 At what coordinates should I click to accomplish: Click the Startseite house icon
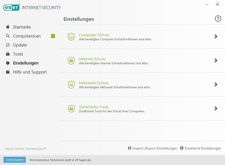point(8,27)
